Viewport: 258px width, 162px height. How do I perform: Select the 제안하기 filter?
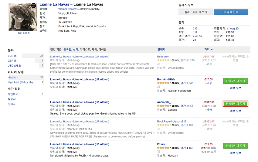[13, 94]
